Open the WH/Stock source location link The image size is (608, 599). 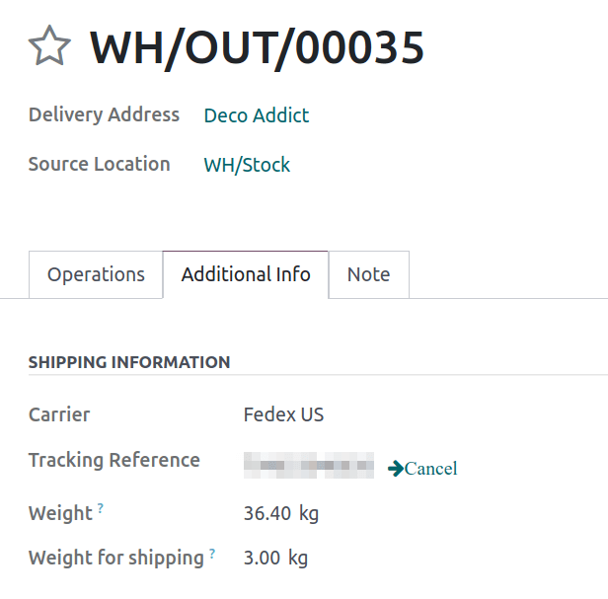247,165
